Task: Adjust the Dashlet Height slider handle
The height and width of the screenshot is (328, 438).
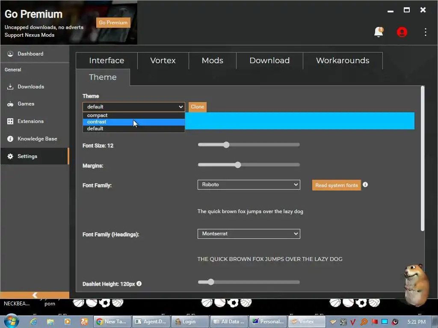Action: (x=211, y=282)
